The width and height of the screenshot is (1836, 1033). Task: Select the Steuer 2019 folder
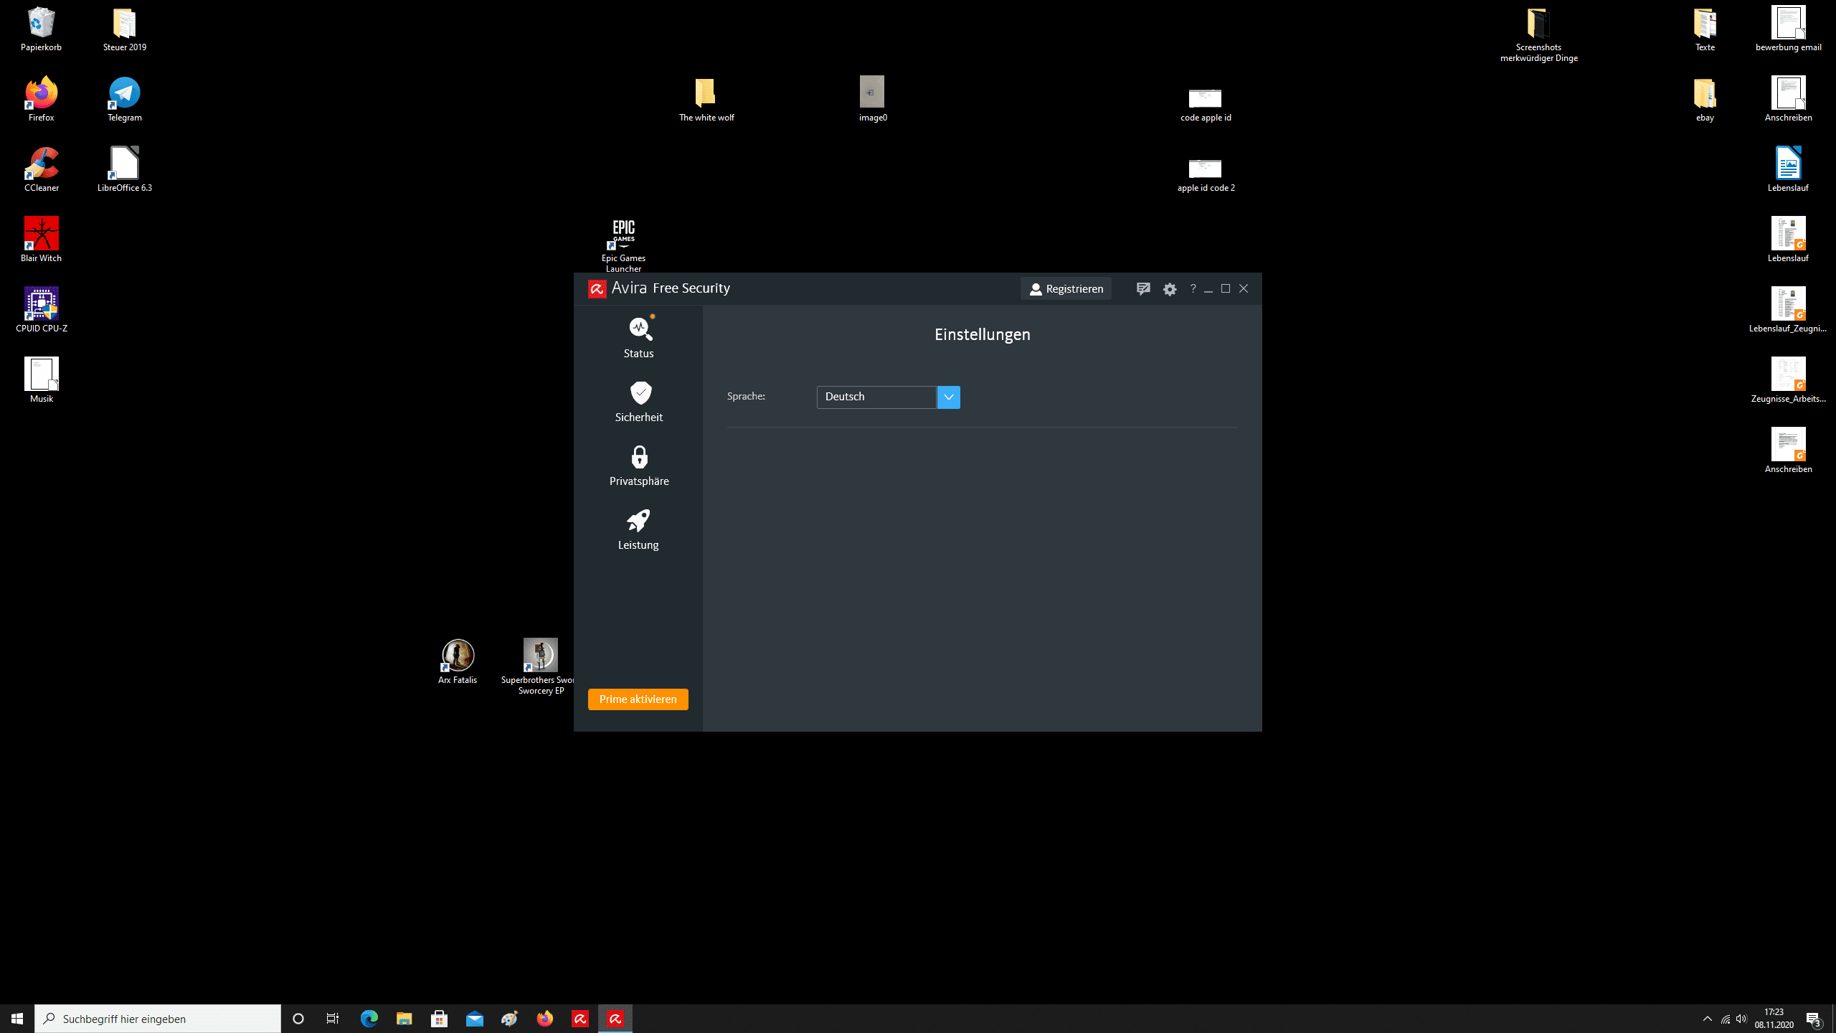124,30
